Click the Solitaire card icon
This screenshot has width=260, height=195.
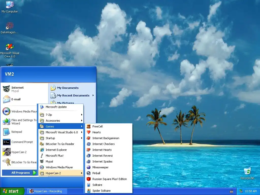coord(89,185)
